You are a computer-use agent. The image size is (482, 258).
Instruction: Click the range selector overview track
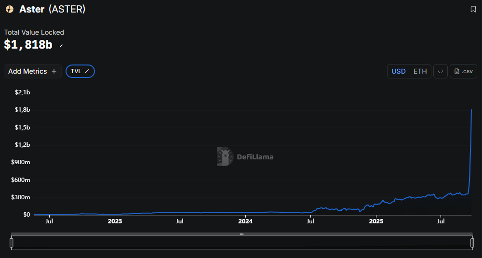click(x=242, y=243)
